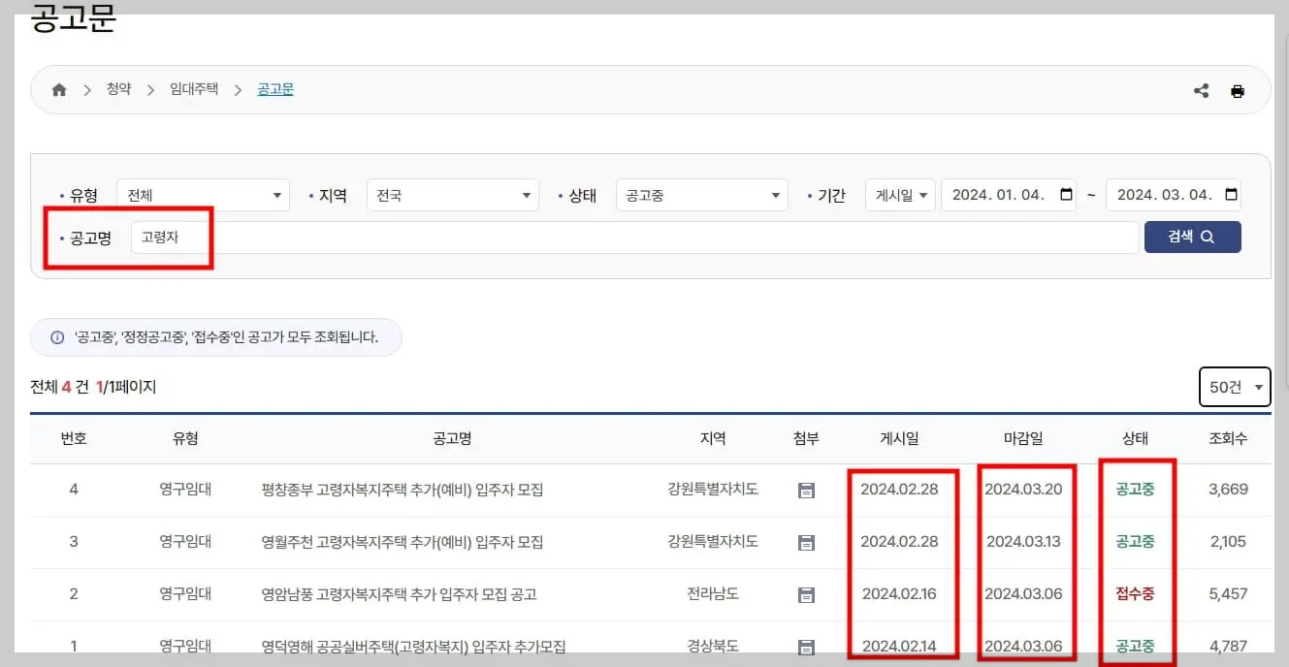Open the 지역 dropdown showing 전국
The image size is (1289, 667).
(x=452, y=194)
